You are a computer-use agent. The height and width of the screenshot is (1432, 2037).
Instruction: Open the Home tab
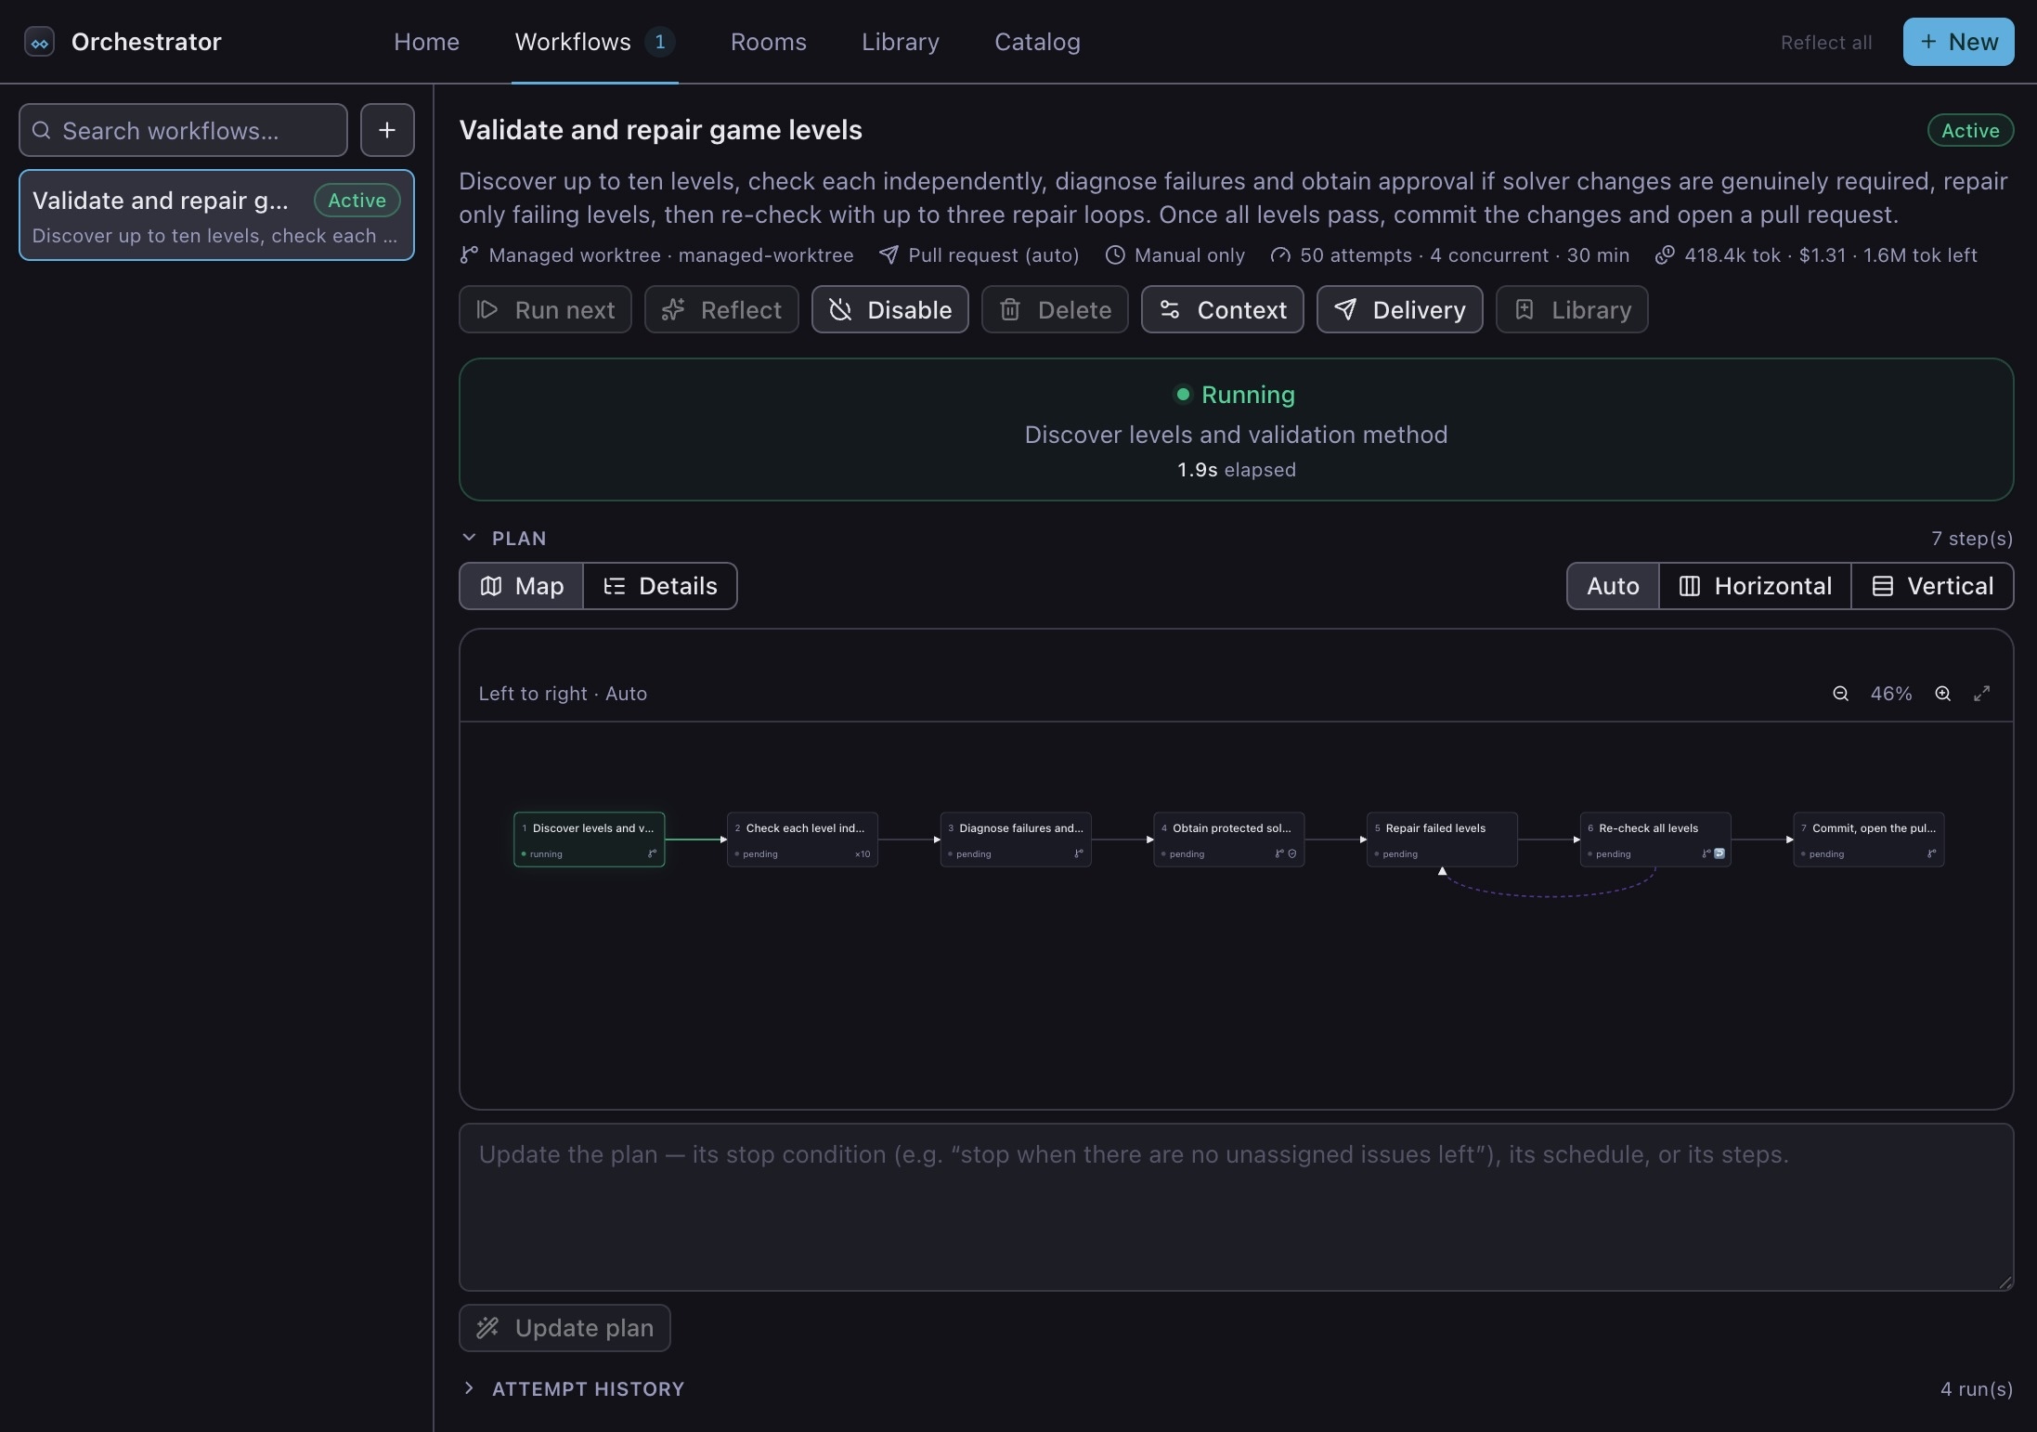[426, 42]
